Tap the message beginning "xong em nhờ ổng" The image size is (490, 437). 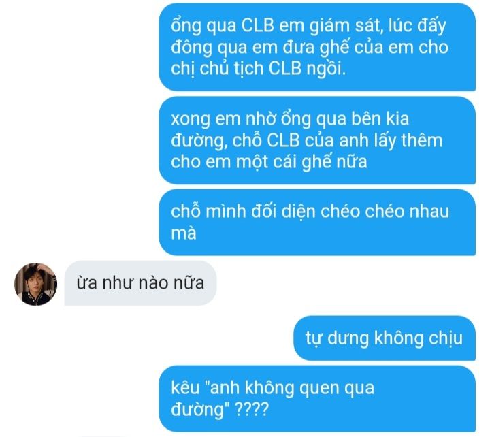(x=317, y=140)
